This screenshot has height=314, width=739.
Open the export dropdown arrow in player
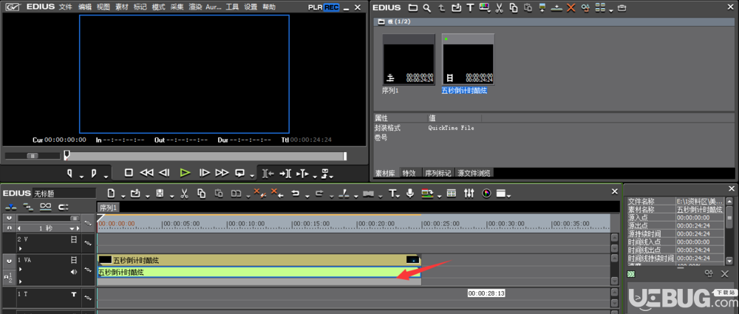click(x=332, y=177)
